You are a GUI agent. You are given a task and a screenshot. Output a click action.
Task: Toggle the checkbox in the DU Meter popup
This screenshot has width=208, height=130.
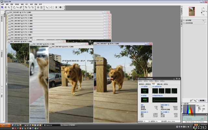(x=185, y=119)
